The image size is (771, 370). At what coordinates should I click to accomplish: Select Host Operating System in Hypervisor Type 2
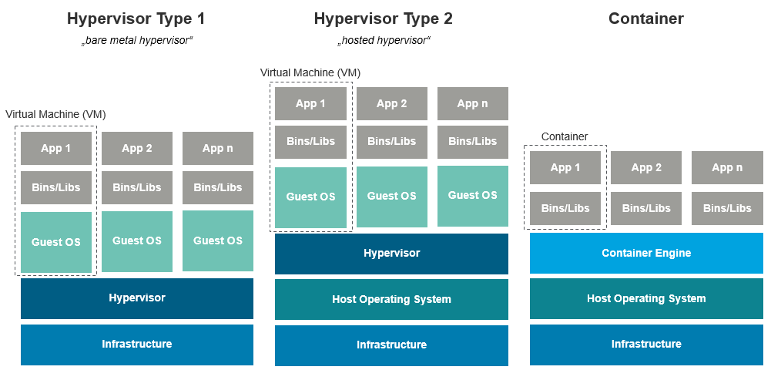(391, 299)
